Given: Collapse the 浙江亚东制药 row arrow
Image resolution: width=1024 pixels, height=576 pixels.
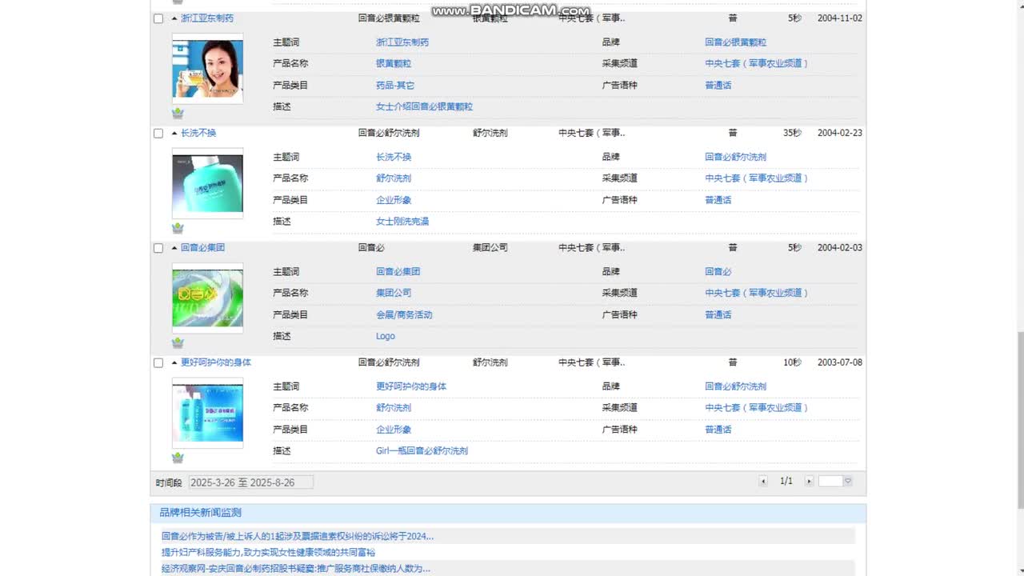Looking at the screenshot, I should pyautogui.click(x=174, y=18).
